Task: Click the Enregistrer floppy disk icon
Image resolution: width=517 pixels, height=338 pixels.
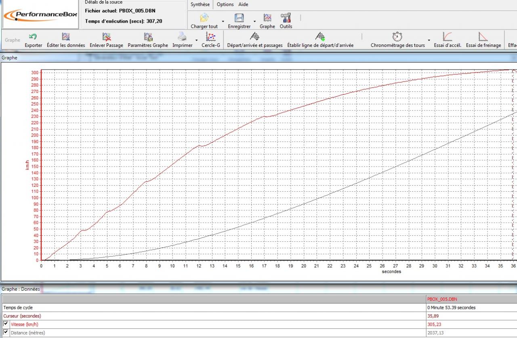Action: (x=239, y=18)
